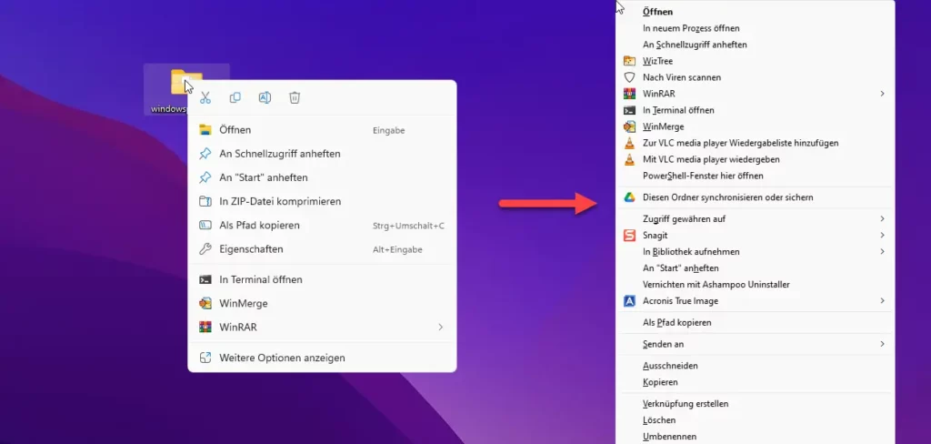Click the shield icon for Nach Viren scannen
This screenshot has height=444, width=931.
pos(629,77)
